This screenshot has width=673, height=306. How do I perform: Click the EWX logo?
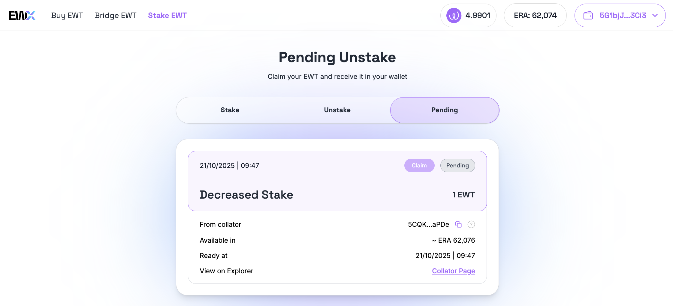point(22,15)
